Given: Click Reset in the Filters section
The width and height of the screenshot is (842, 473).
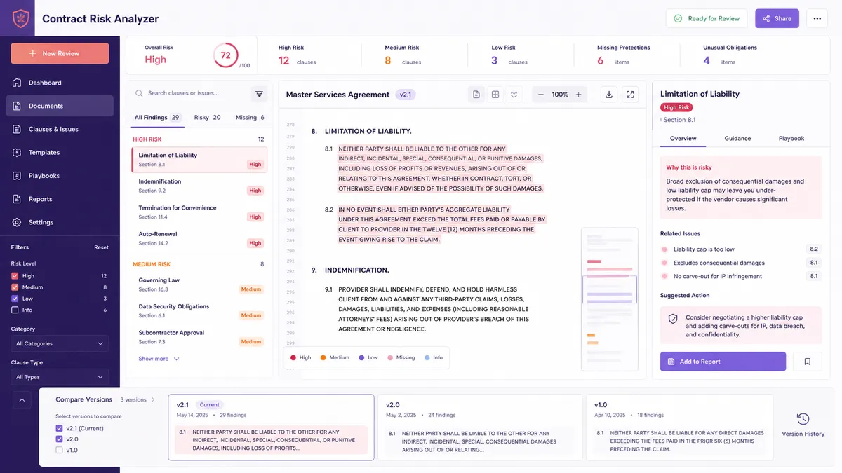Looking at the screenshot, I should pos(102,247).
